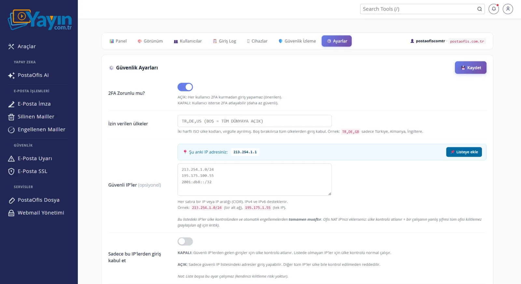
Task: Click the PostaOfis Dosya icon
Action: tap(11, 200)
